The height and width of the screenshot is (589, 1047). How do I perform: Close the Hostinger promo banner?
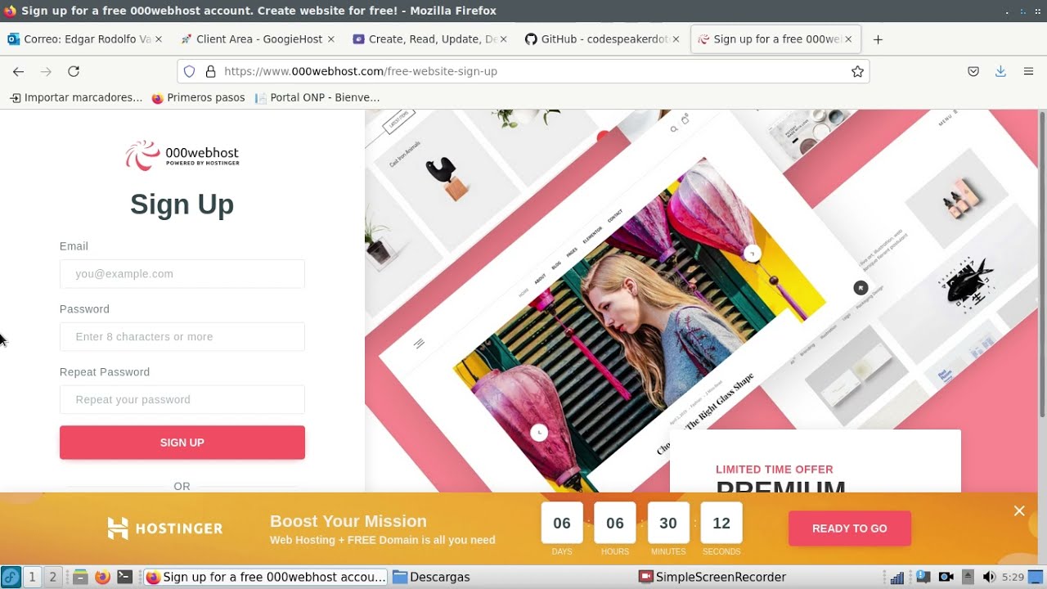click(1019, 511)
